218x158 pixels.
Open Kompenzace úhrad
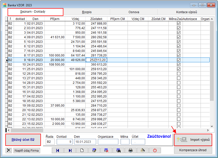coord(193,150)
